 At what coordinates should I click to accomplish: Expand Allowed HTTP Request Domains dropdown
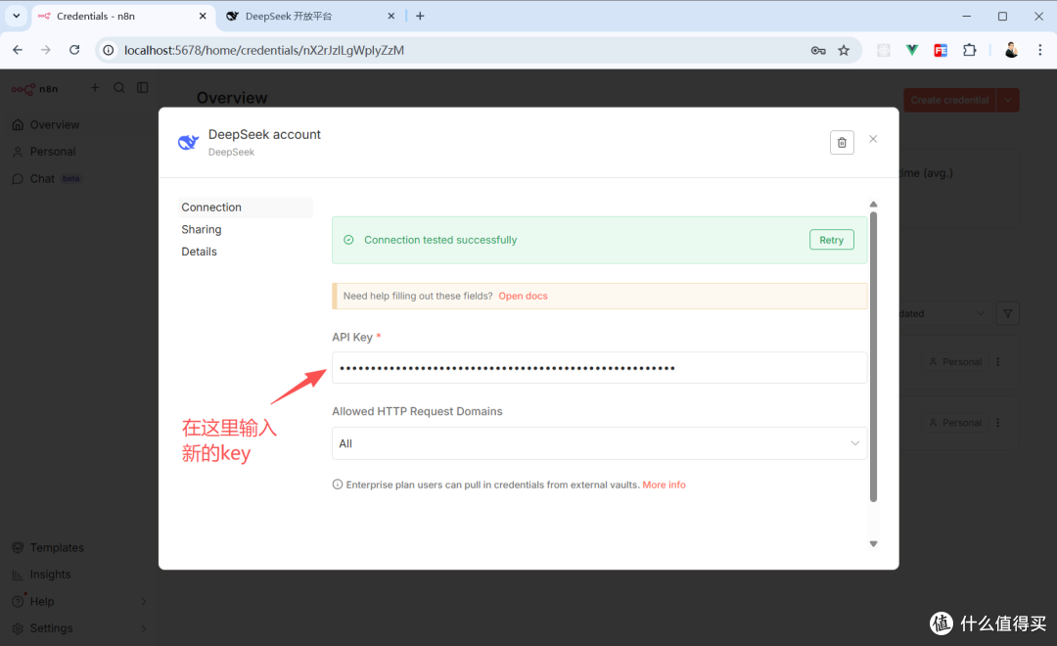(599, 443)
